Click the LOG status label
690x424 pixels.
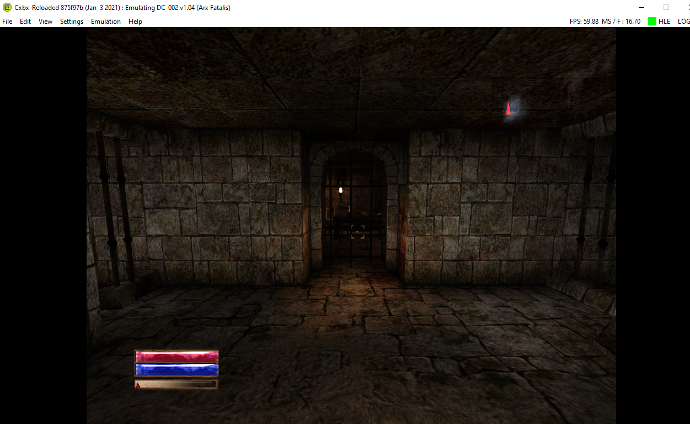click(x=683, y=22)
